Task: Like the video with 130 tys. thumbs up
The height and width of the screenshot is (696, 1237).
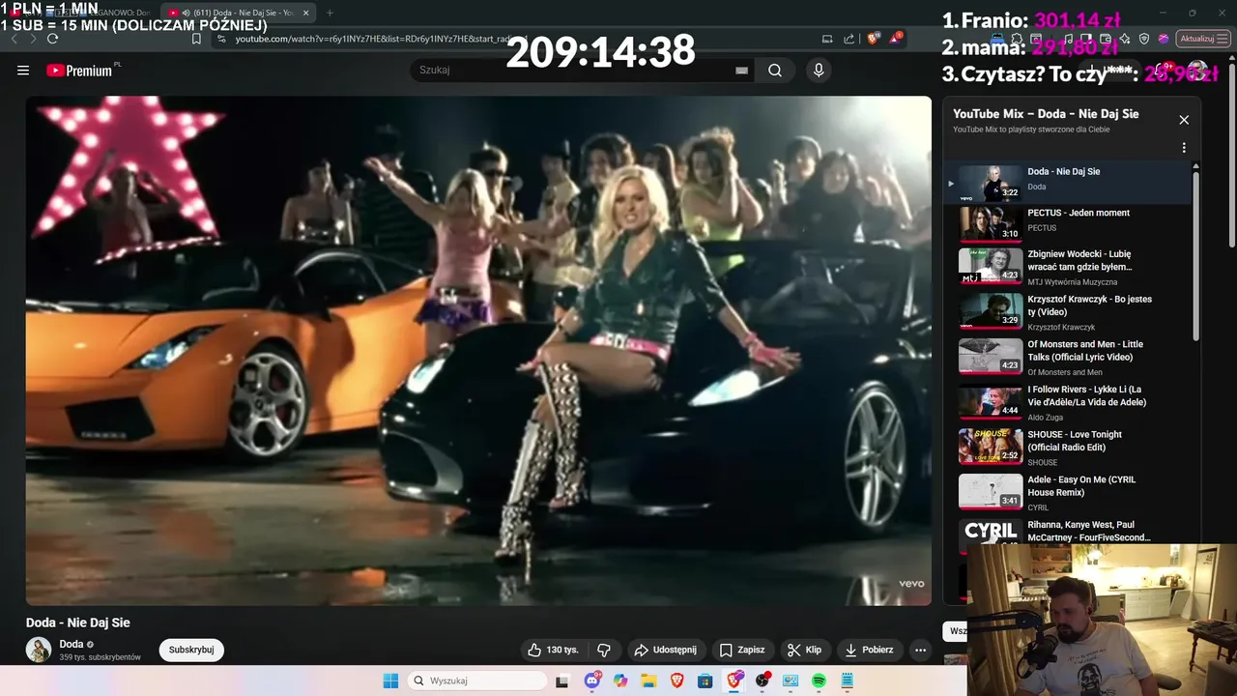Action: tap(553, 650)
